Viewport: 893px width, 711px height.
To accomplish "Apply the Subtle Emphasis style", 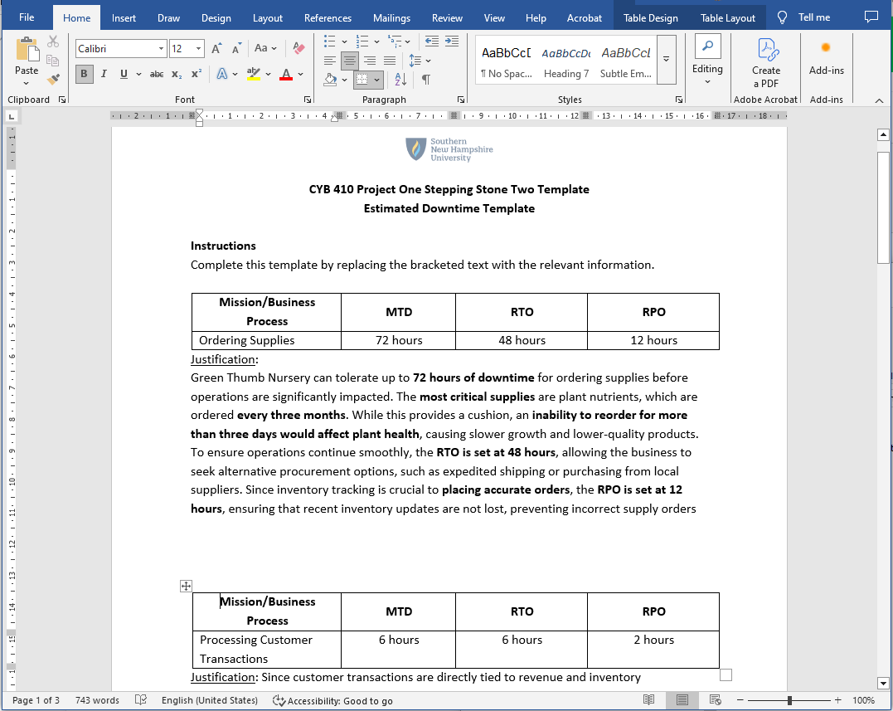I will point(625,61).
